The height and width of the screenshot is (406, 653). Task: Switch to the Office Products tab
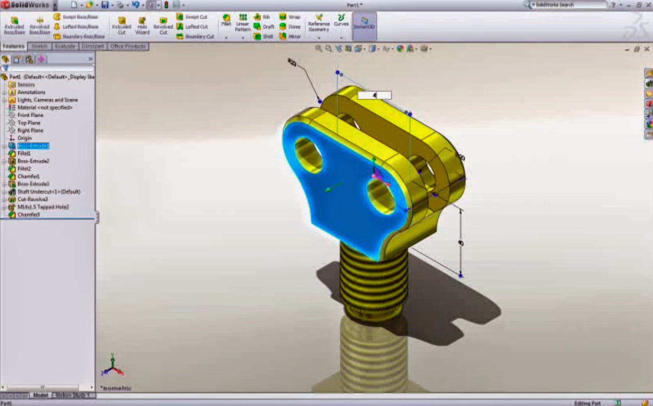pos(128,46)
